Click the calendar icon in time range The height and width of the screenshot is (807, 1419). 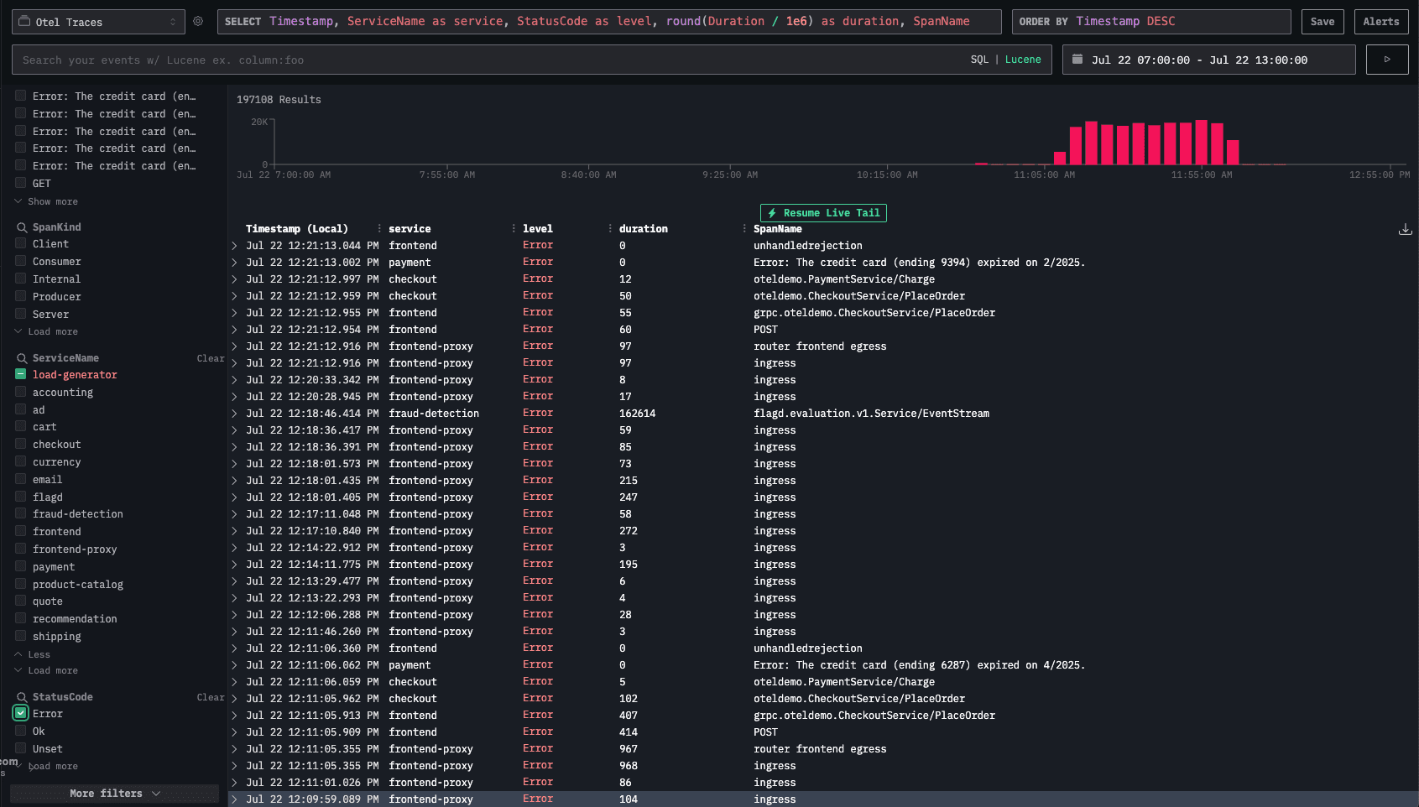pyautogui.click(x=1077, y=60)
